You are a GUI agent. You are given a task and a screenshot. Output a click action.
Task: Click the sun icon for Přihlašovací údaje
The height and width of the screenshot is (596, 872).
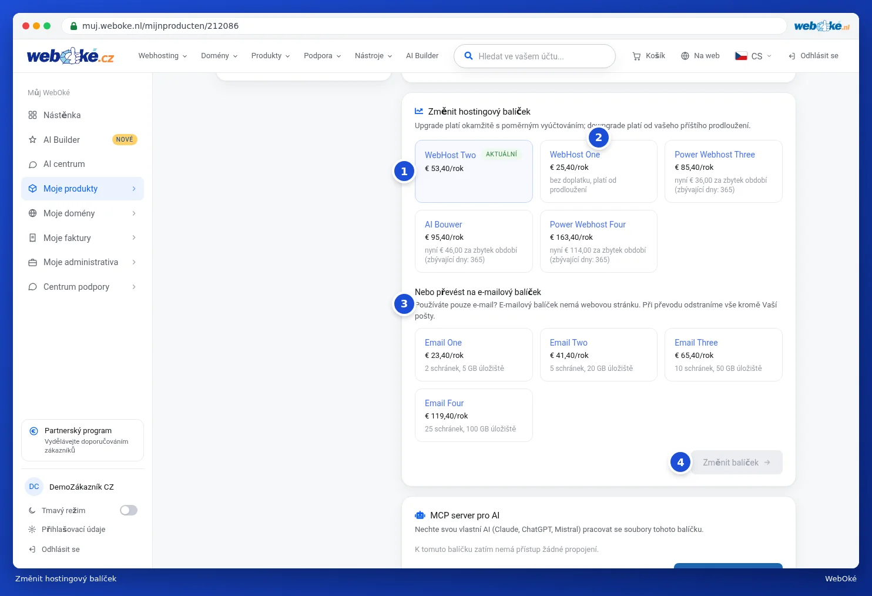[x=32, y=530]
